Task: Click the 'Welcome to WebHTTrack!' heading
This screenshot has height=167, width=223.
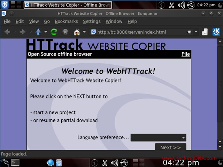Action: point(108,71)
